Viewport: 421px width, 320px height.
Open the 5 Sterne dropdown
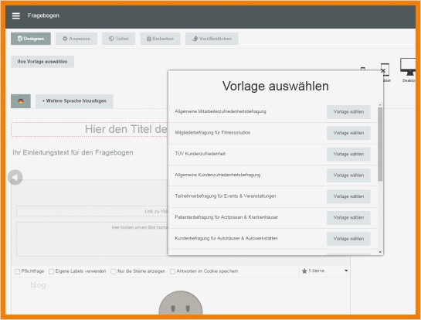click(x=325, y=271)
